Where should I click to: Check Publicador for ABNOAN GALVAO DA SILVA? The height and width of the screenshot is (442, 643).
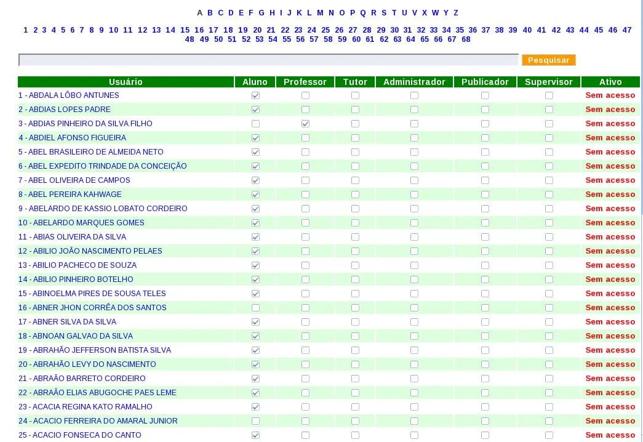pyautogui.click(x=485, y=336)
